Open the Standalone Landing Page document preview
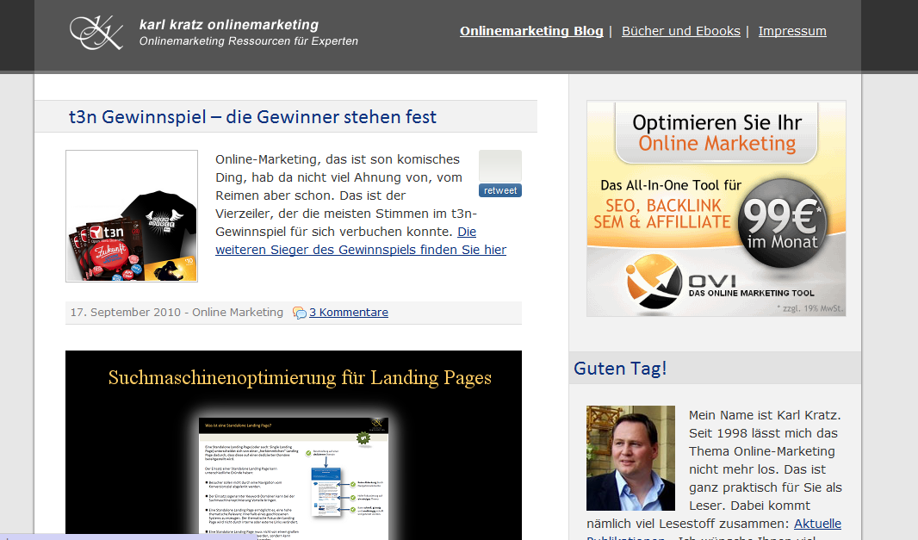 click(294, 479)
